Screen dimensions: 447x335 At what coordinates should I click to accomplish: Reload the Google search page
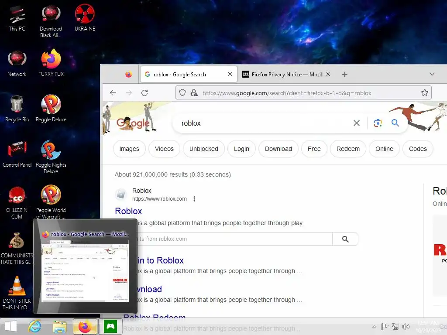pos(144,93)
